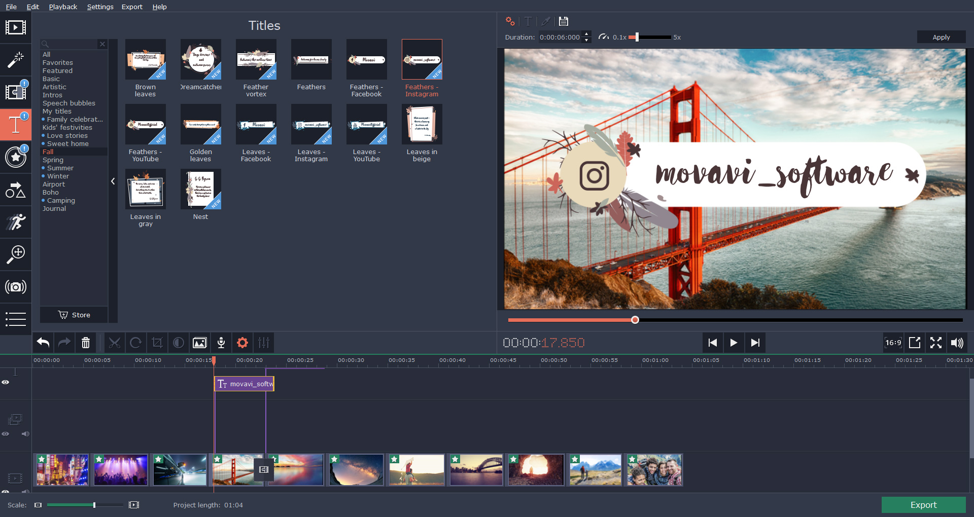Open the Stickers panel

(x=16, y=157)
